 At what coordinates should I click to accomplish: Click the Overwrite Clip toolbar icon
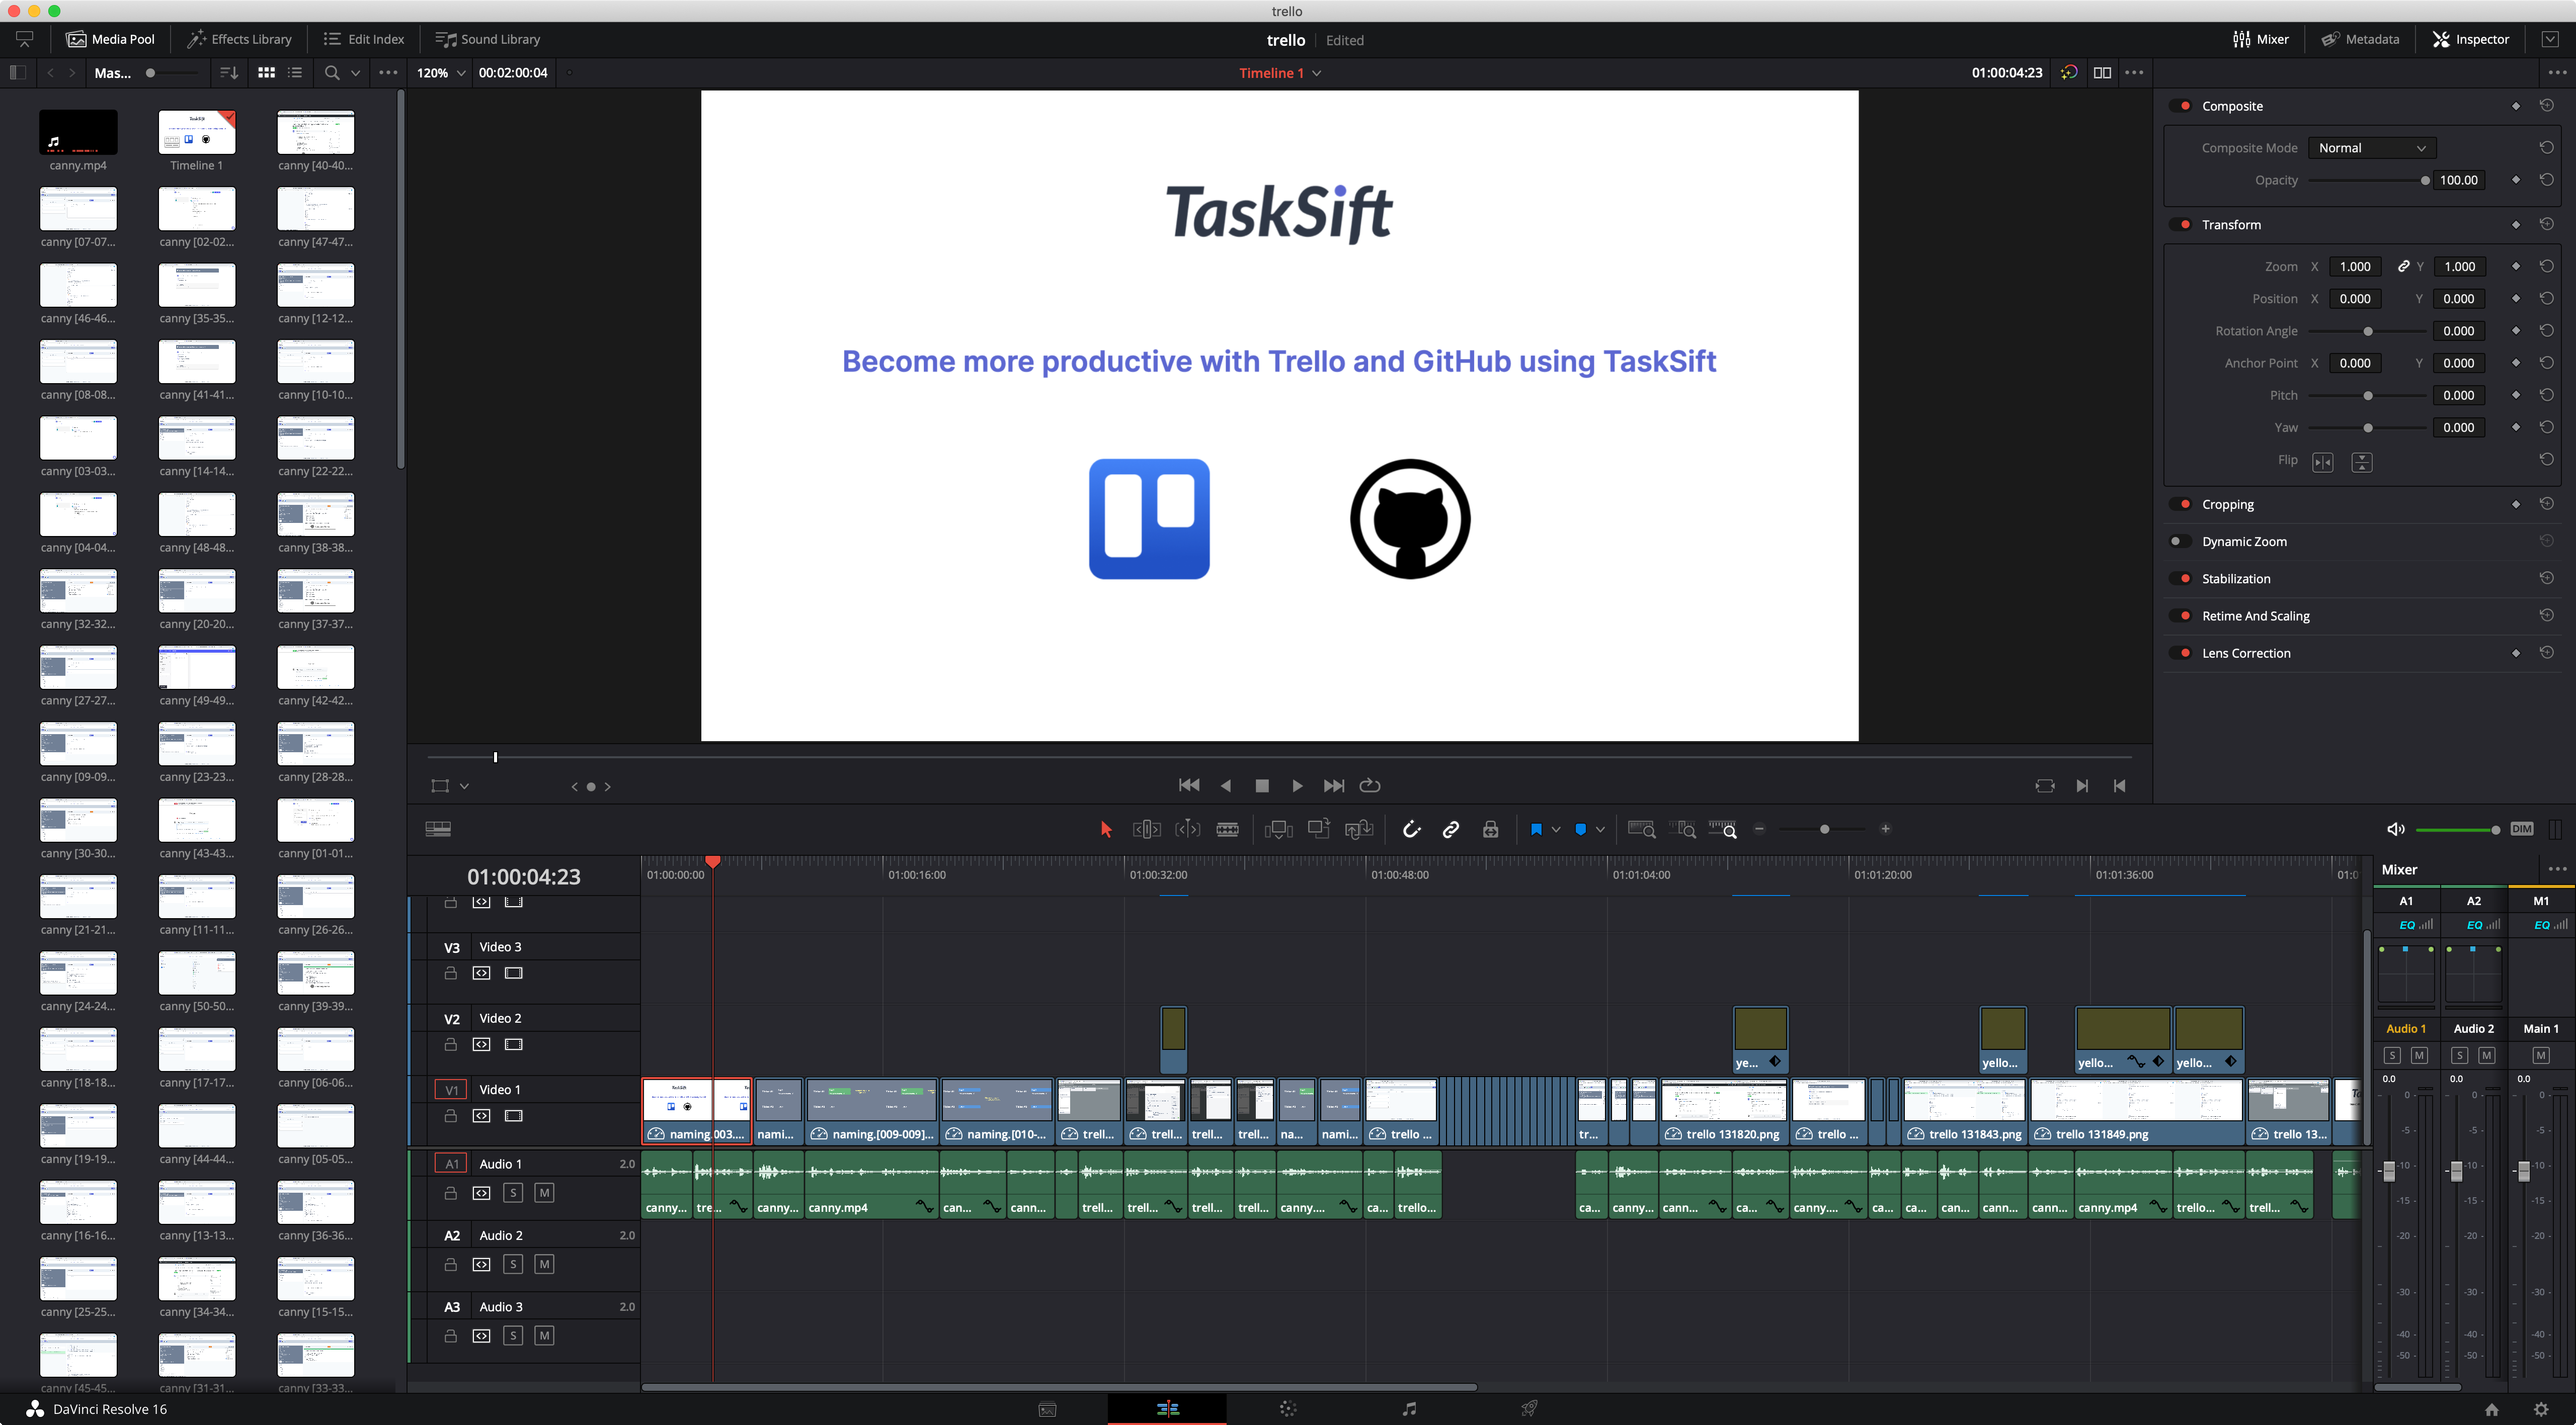tap(1319, 829)
